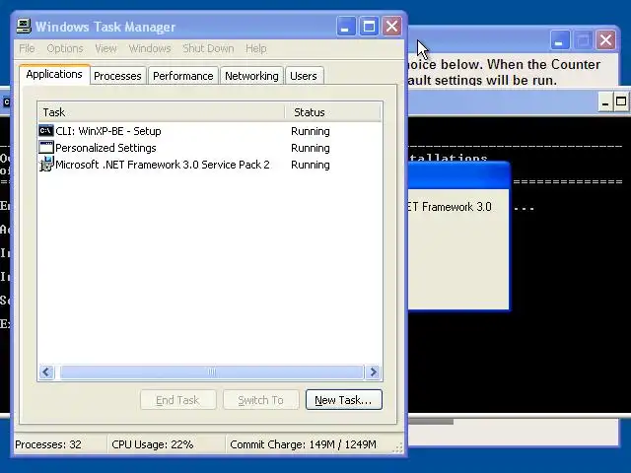Switch to the Processes tab
Image resolution: width=631 pixels, height=473 pixels.
[117, 76]
